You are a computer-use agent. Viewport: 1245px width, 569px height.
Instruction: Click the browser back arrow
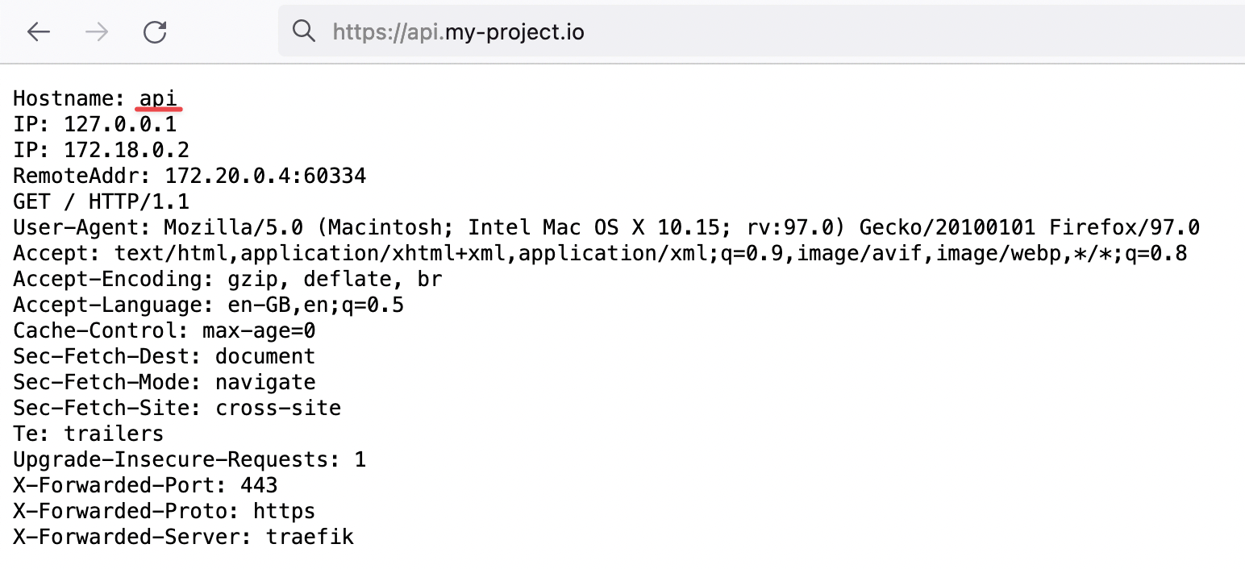(x=39, y=31)
